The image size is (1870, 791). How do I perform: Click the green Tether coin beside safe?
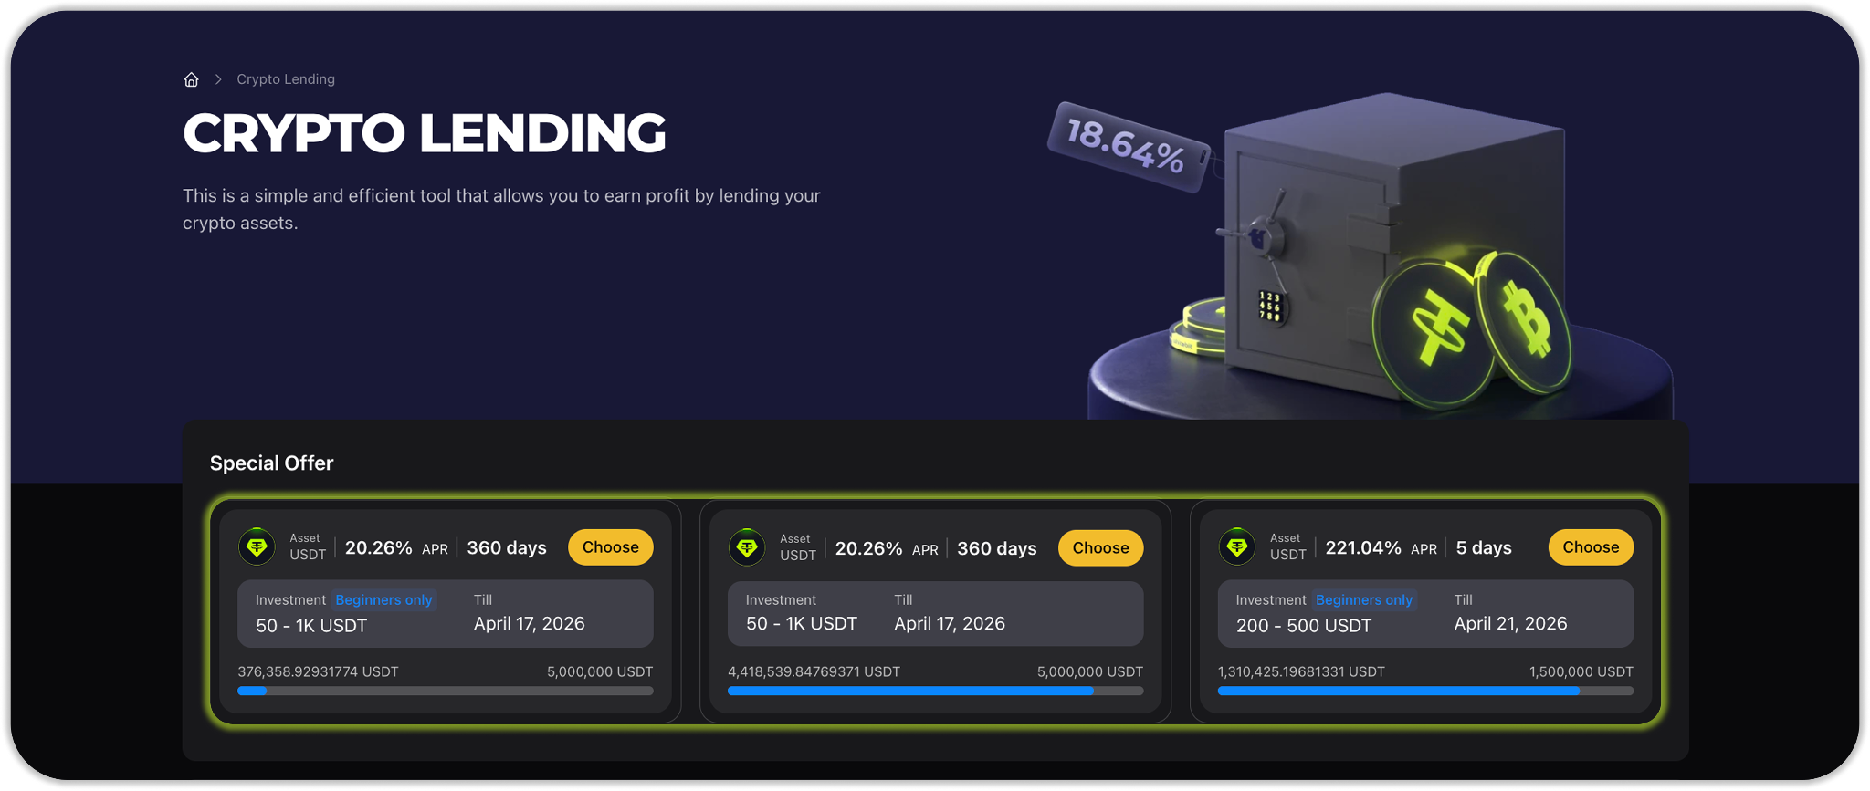[x=1429, y=330]
